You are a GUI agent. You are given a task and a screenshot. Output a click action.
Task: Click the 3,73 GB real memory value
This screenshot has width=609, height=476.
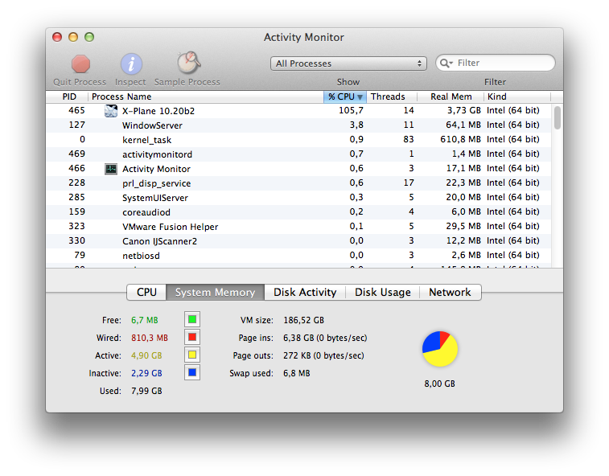463,111
